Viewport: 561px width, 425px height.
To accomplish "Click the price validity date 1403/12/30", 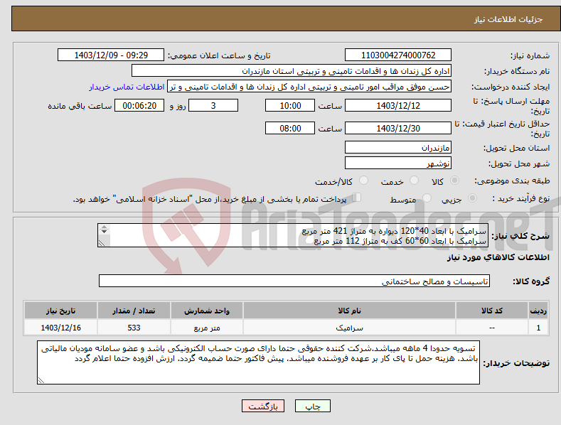I will click(x=398, y=128).
